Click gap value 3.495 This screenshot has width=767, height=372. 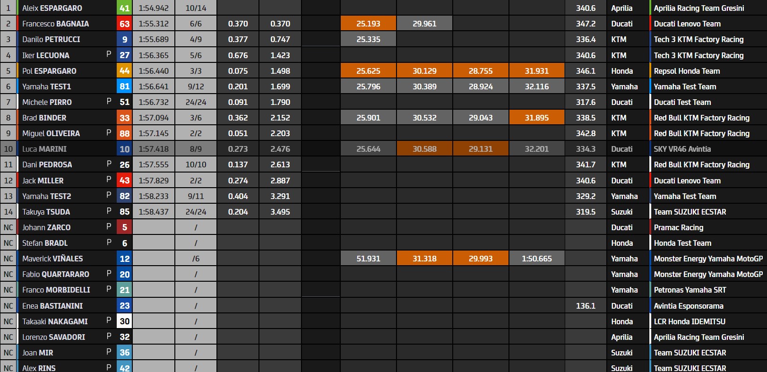point(280,212)
